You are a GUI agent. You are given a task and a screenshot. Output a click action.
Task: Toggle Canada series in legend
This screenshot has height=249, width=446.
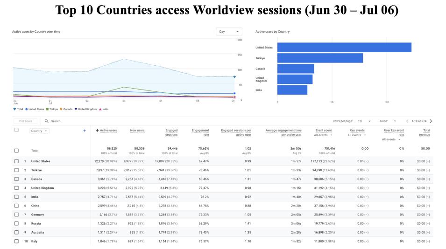click(66, 109)
